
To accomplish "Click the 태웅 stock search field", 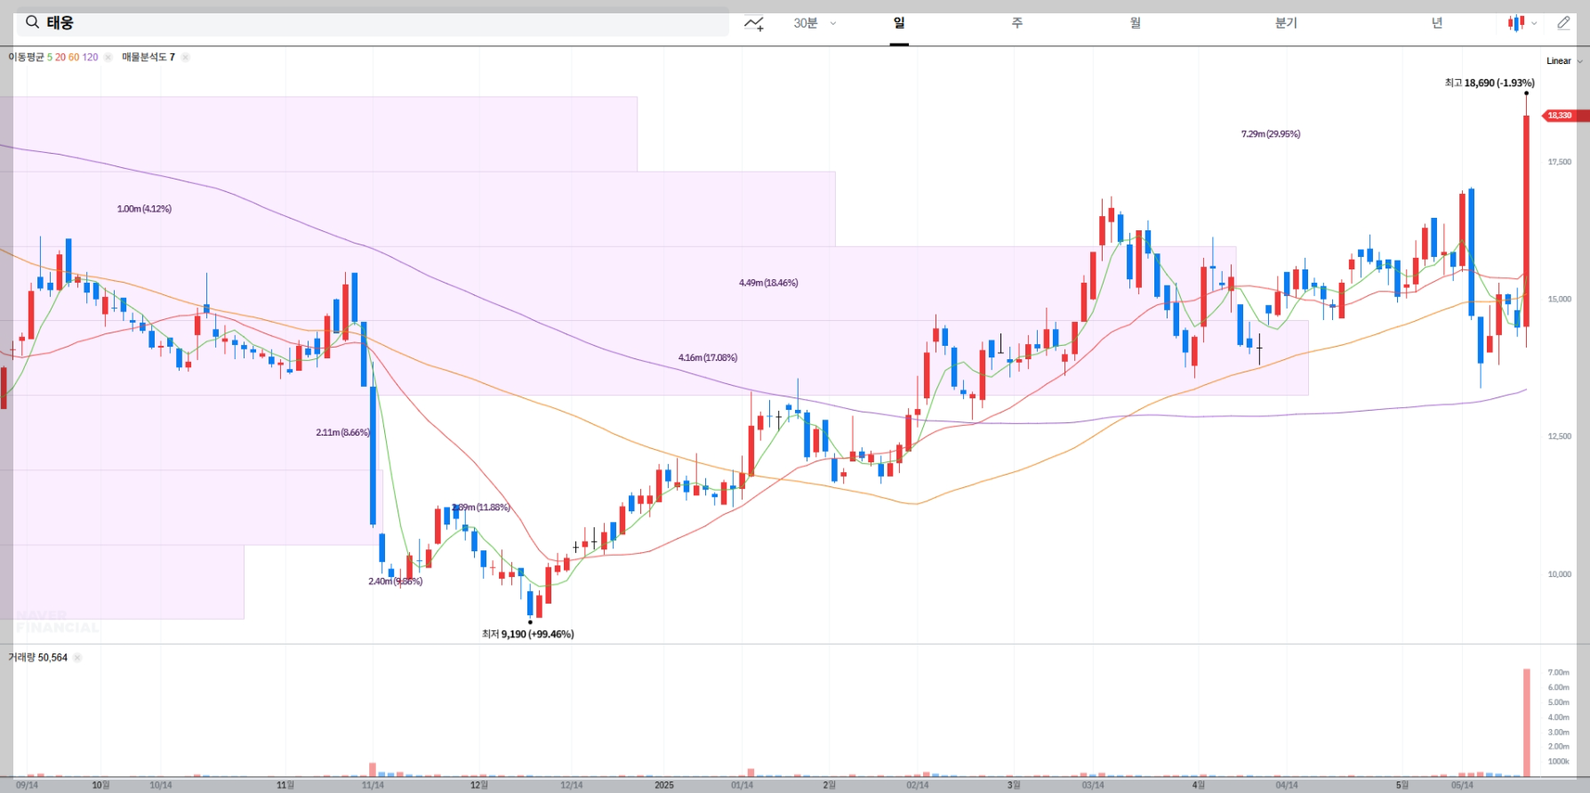I will tap(372, 22).
